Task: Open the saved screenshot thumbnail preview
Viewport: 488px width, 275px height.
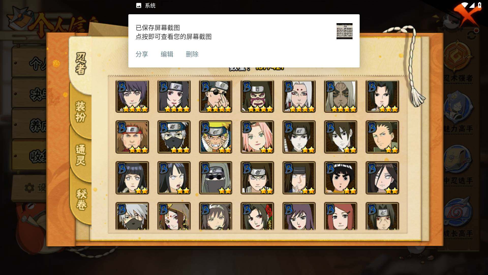Action: pyautogui.click(x=344, y=31)
